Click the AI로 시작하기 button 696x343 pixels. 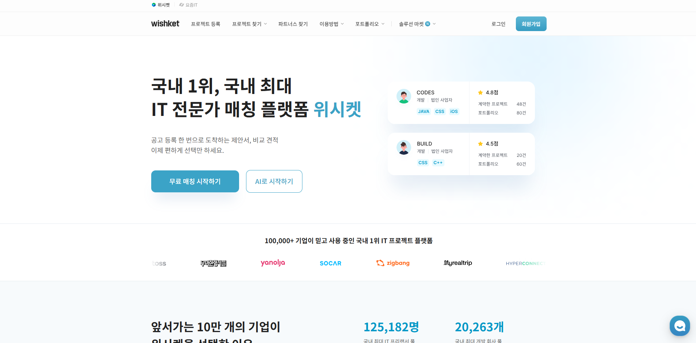coord(274,181)
